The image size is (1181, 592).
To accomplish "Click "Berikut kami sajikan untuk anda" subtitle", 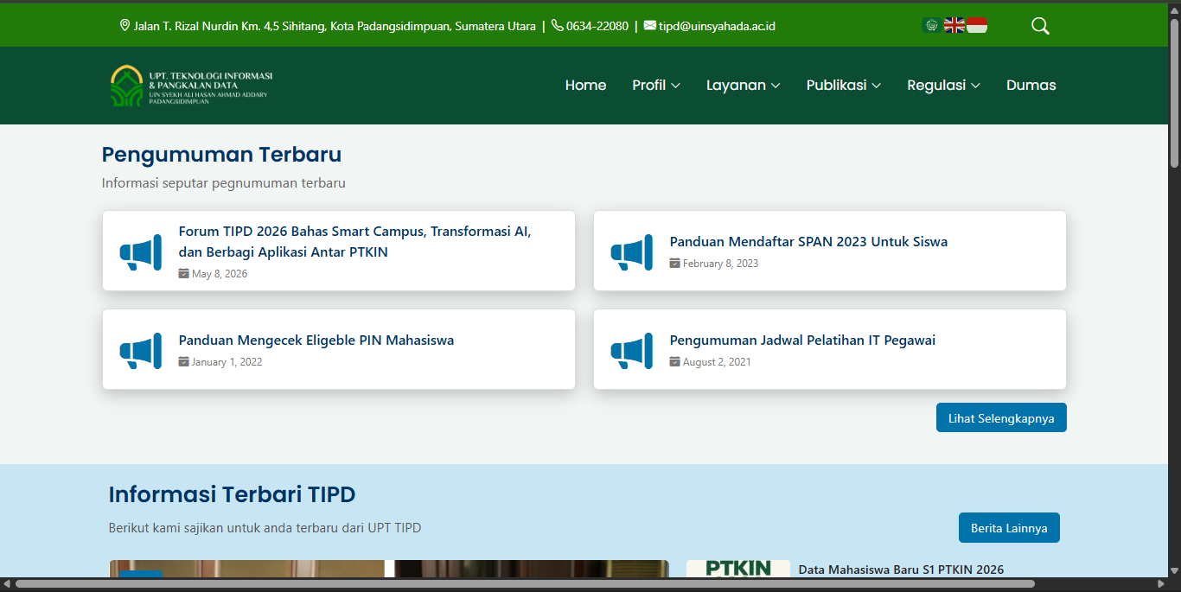I will [265, 528].
